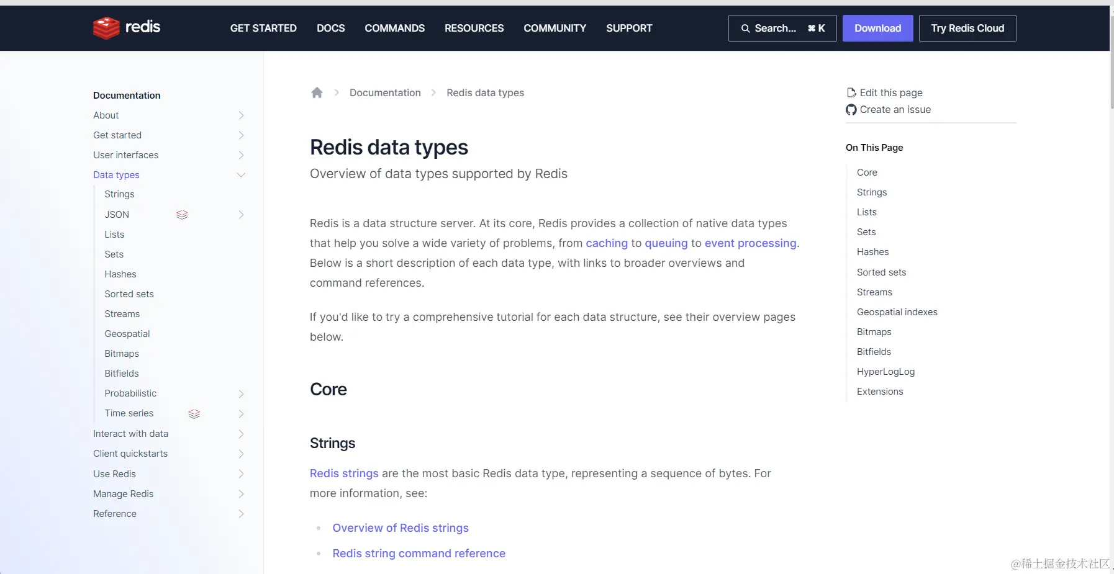Open the COMMANDS menu
The image size is (1114, 574).
(394, 28)
